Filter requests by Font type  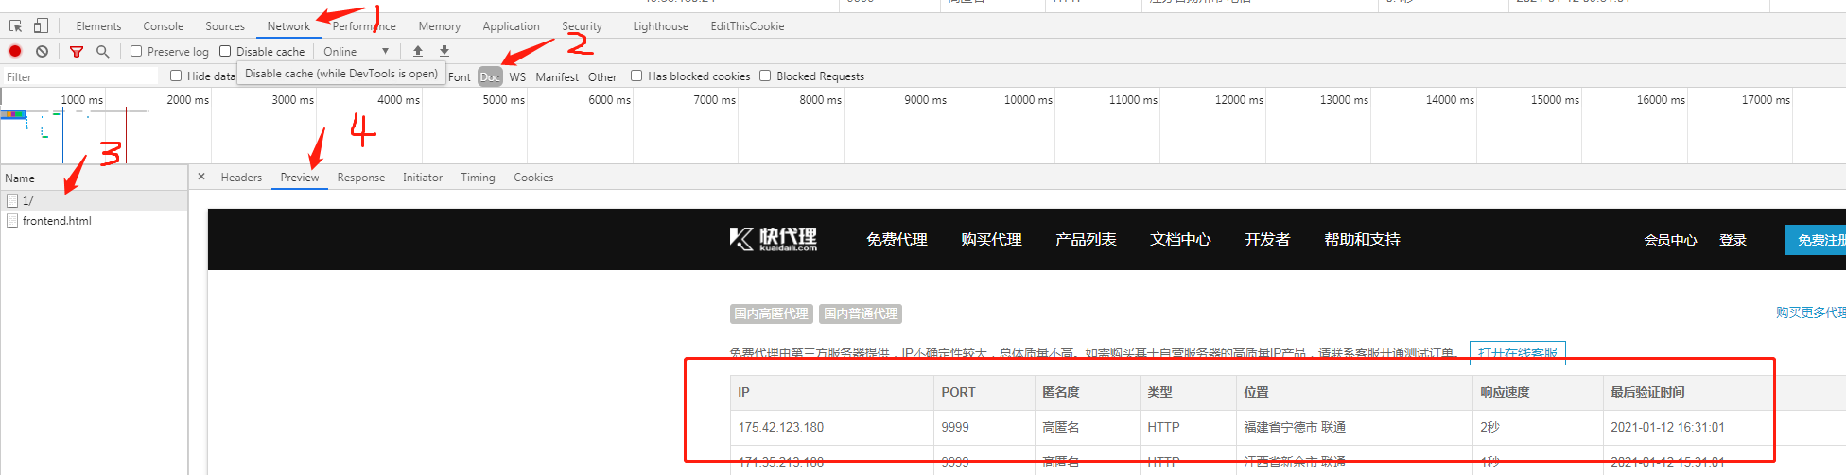tap(460, 76)
